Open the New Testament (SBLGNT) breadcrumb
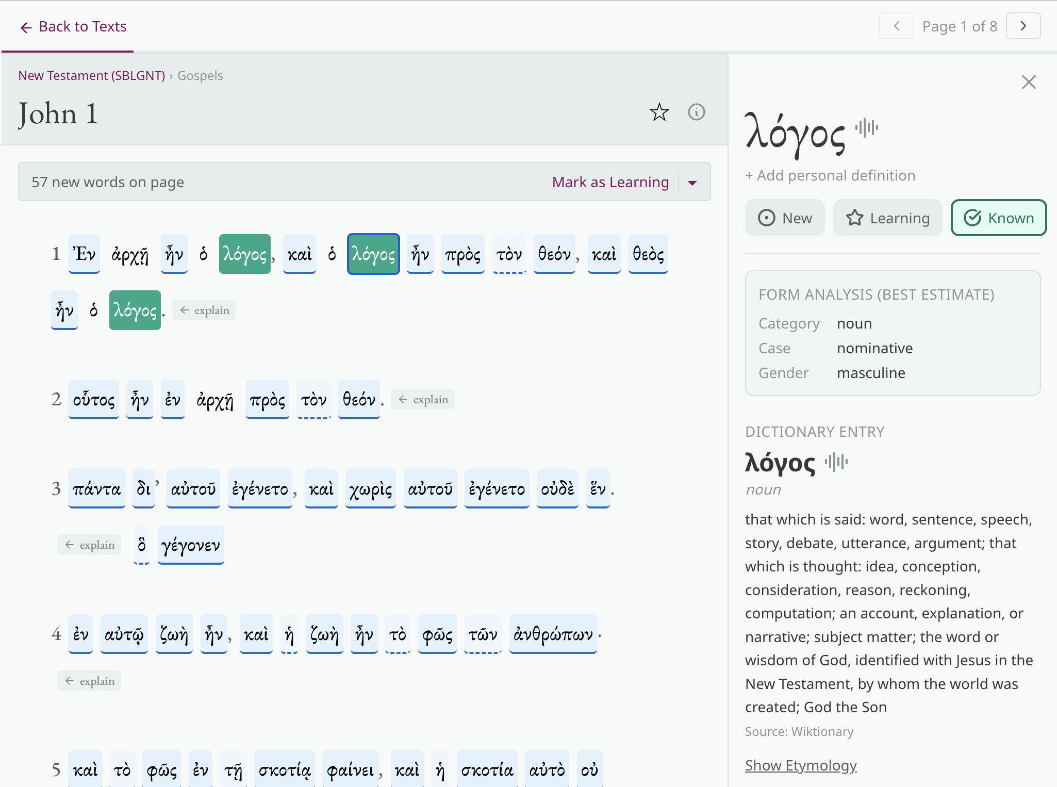 (92, 76)
